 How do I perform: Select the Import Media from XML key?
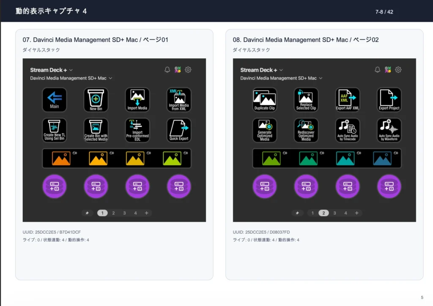tap(179, 100)
